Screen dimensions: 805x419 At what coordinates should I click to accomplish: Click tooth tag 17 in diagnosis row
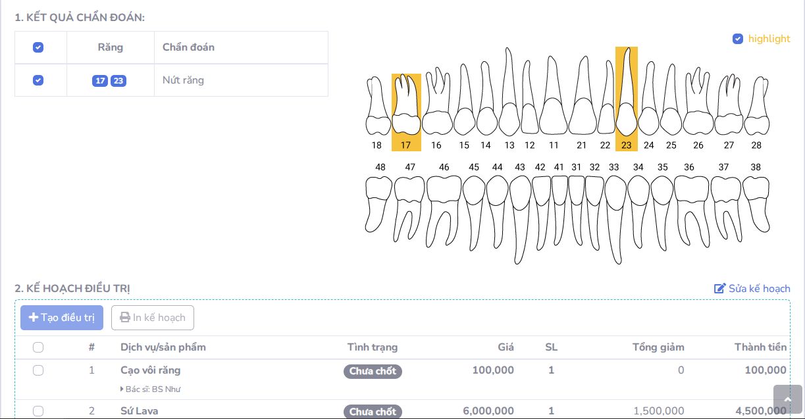click(x=100, y=81)
